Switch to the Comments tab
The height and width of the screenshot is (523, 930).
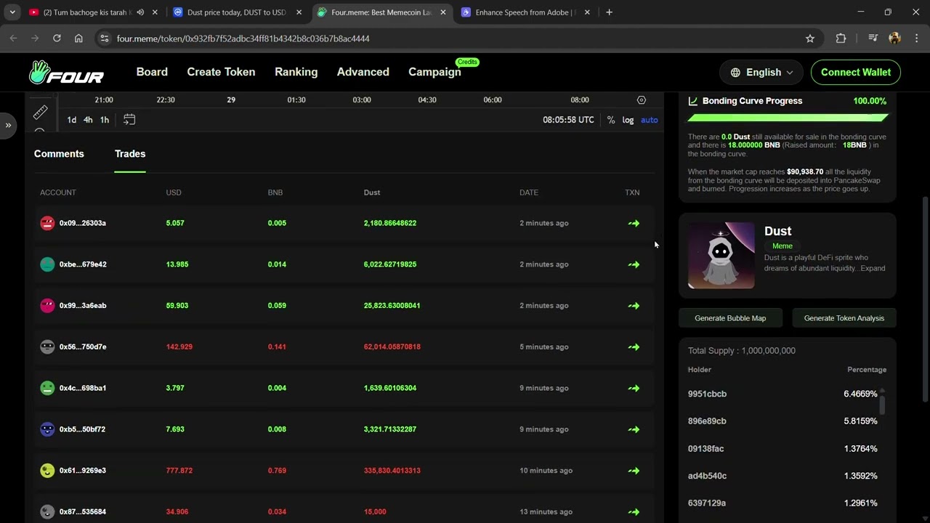[59, 154]
